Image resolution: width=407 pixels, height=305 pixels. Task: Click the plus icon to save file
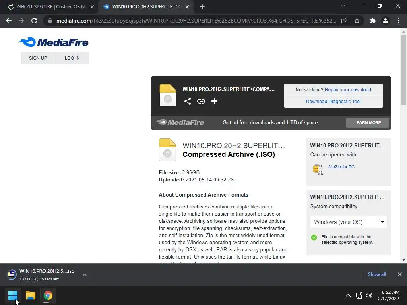click(x=214, y=101)
